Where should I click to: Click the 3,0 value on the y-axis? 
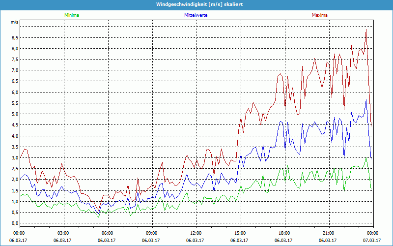15,158
